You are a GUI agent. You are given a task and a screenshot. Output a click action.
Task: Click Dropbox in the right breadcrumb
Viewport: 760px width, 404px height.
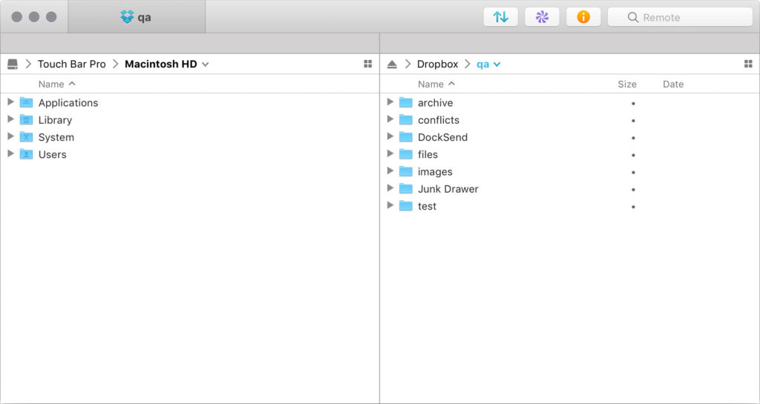[x=437, y=64]
